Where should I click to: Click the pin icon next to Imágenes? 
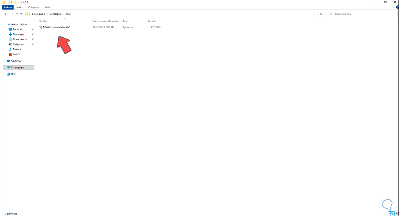pyautogui.click(x=32, y=44)
